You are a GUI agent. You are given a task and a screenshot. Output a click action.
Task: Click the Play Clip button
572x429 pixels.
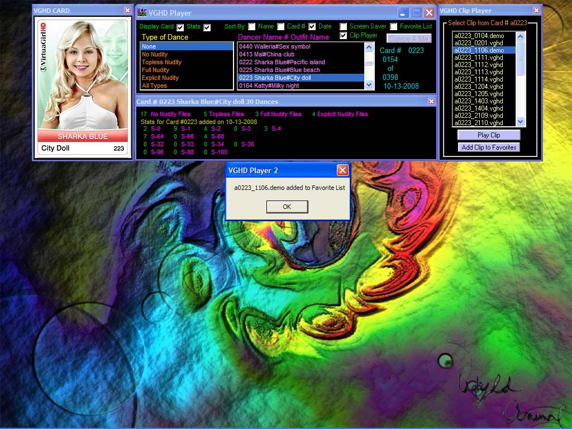pyautogui.click(x=489, y=135)
